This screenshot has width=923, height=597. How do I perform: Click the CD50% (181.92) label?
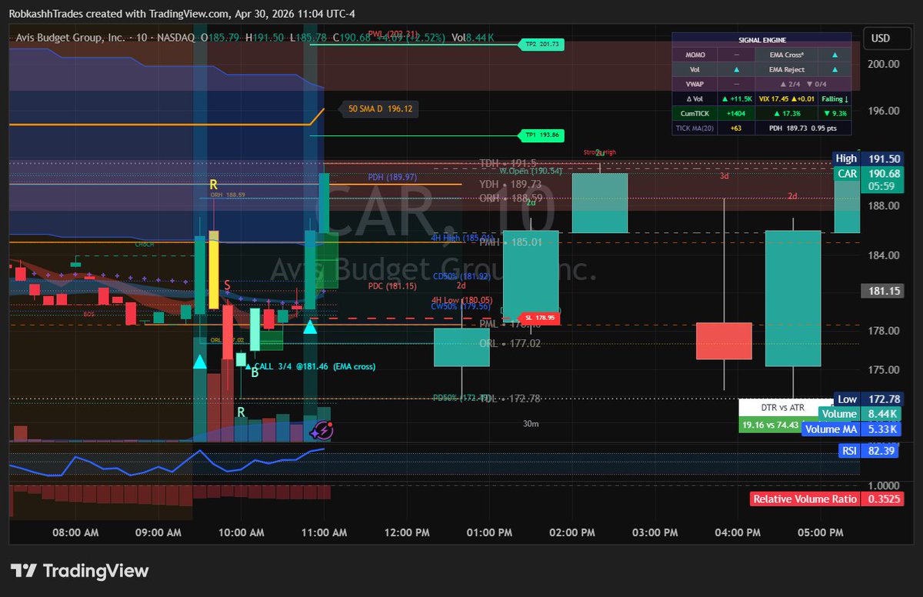[x=461, y=275]
